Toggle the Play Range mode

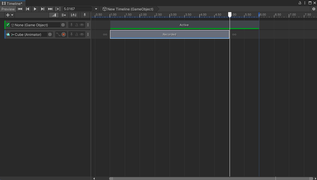click(x=58, y=9)
